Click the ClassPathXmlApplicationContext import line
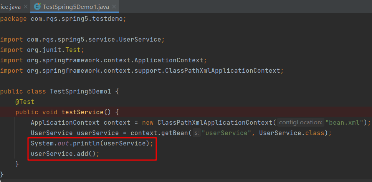Image resolution: width=372 pixels, height=182 pixels. coord(142,71)
